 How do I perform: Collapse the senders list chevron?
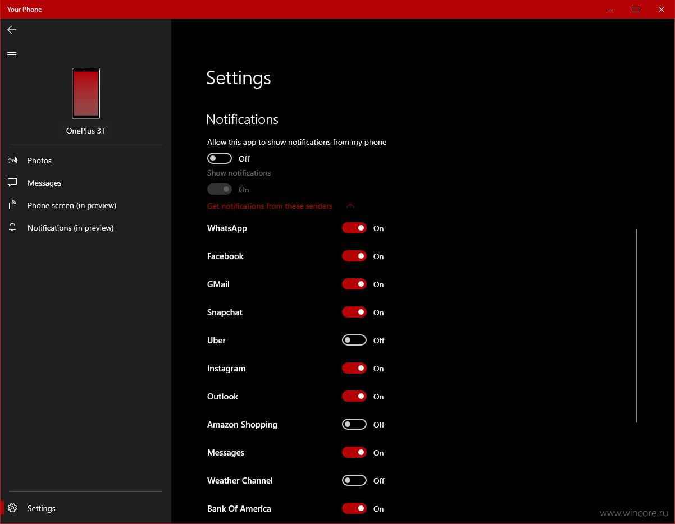pos(350,206)
